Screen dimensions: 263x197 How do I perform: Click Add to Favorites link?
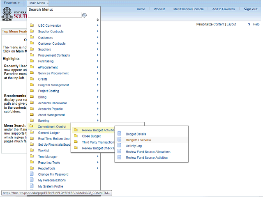click(224, 9)
